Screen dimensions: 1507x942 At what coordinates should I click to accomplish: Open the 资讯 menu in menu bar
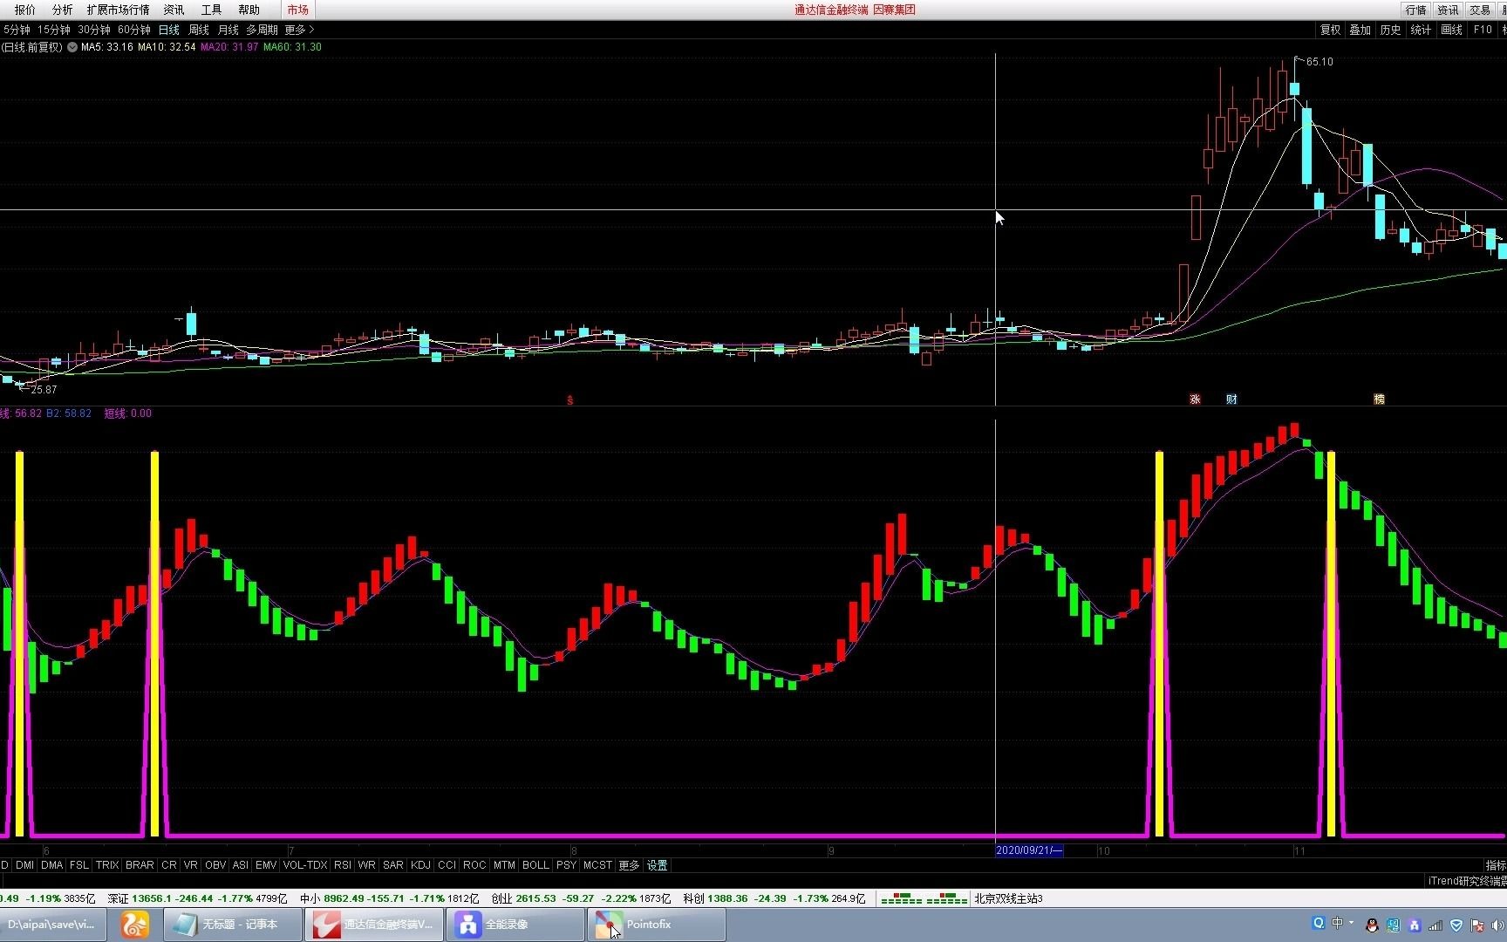(174, 10)
